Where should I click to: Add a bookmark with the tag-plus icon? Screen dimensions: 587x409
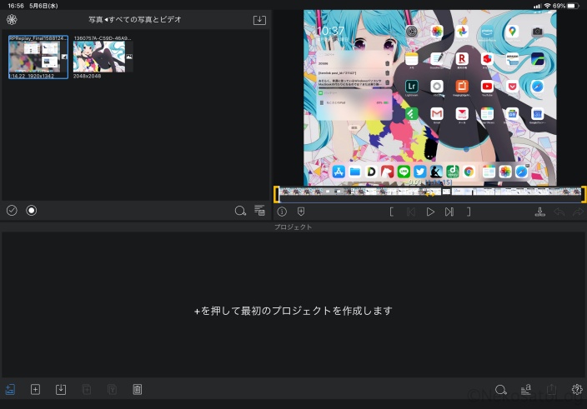pyautogui.click(x=301, y=212)
